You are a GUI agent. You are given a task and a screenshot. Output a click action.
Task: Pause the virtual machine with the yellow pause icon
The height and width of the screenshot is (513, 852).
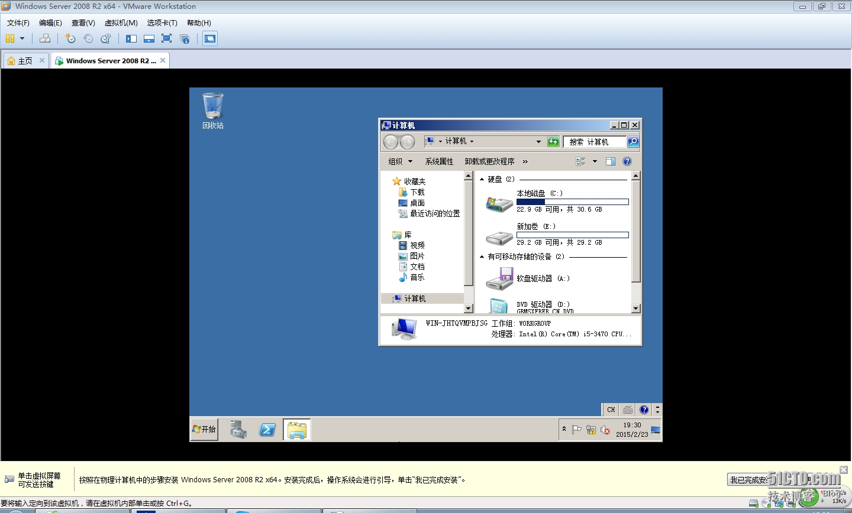[10, 38]
